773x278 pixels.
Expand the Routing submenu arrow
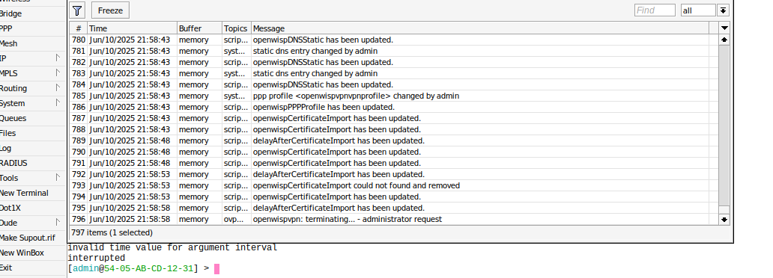coord(58,88)
